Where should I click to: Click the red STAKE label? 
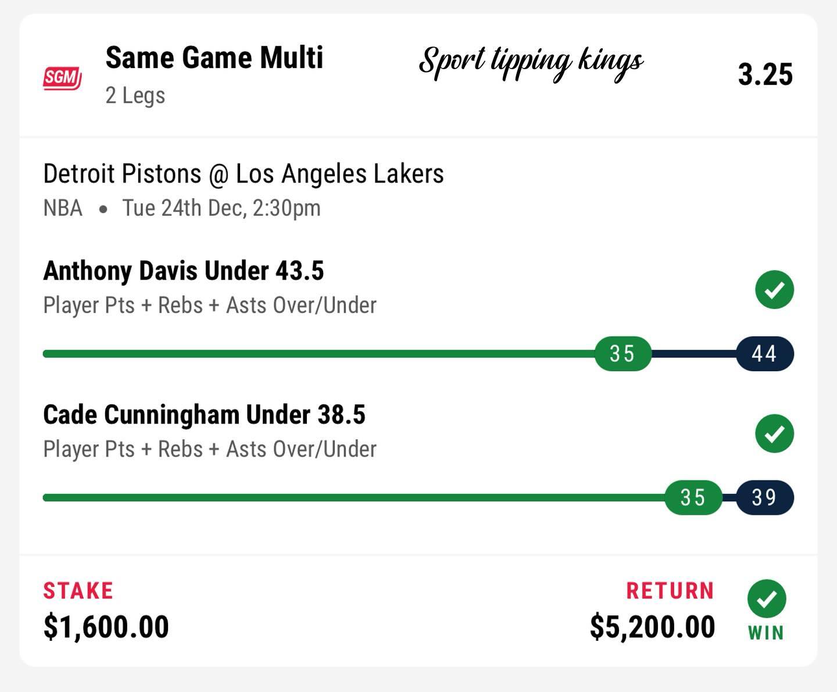[78, 591]
